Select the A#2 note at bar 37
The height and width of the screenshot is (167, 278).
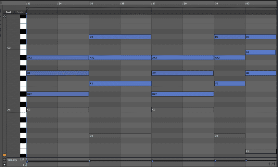click(x=183, y=58)
